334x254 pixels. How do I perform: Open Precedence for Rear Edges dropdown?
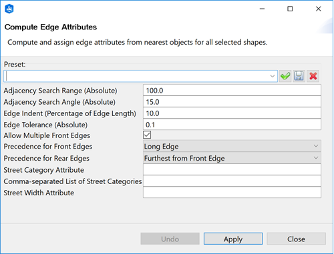(x=232, y=158)
